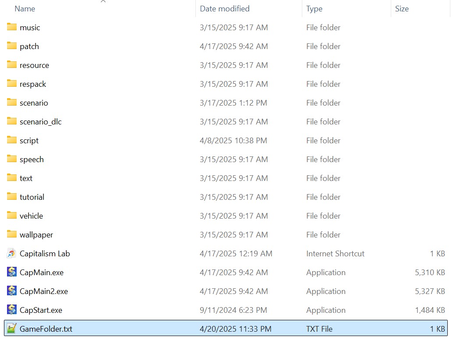The height and width of the screenshot is (340, 460).
Task: Click the Type column header
Action: (x=314, y=9)
